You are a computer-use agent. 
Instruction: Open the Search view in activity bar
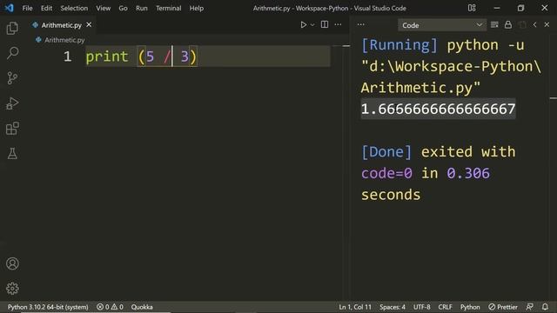(12, 53)
